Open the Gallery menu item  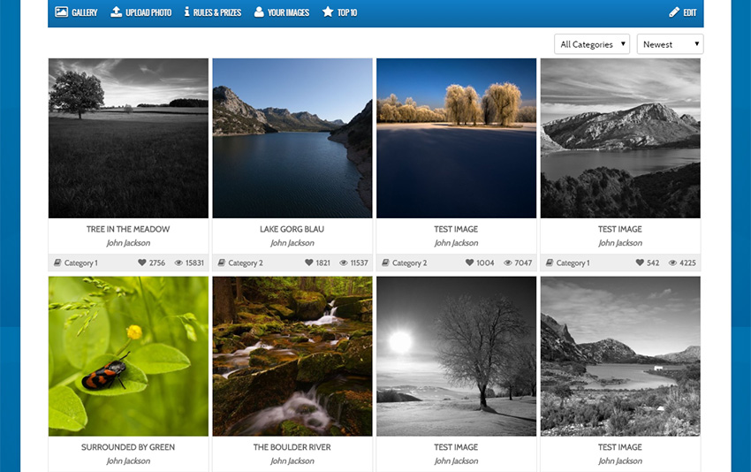(x=76, y=12)
